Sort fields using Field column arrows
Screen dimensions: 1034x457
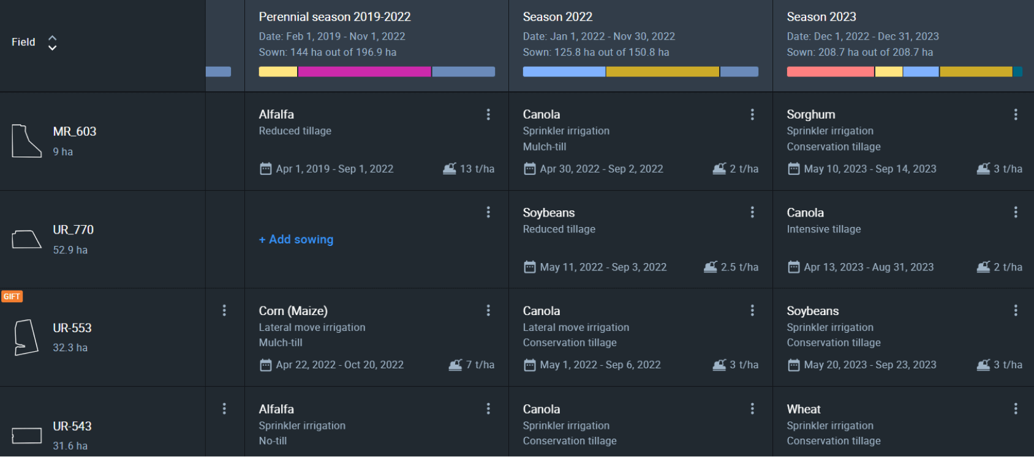coord(53,42)
